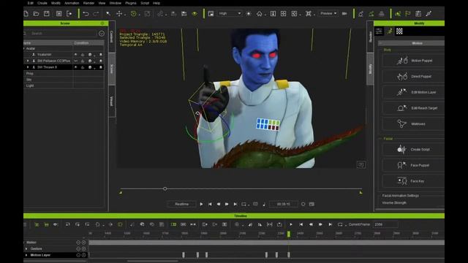
Task: Select the sliders attribute tab in Modify
Action: click(x=379, y=31)
